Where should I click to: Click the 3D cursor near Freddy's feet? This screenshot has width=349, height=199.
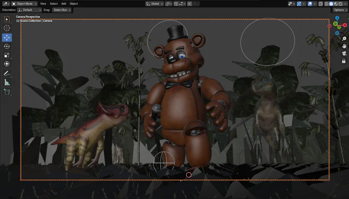(189, 175)
